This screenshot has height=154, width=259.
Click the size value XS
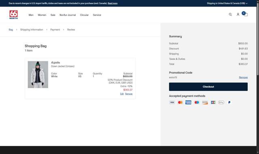point(80,76)
